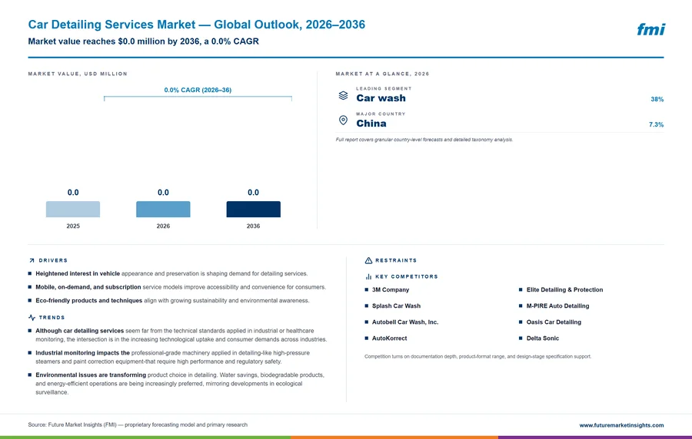692x439 pixels.
Task: Click the 'M-PIRE Auto Detailing' competitor entry
Action: 557,306
